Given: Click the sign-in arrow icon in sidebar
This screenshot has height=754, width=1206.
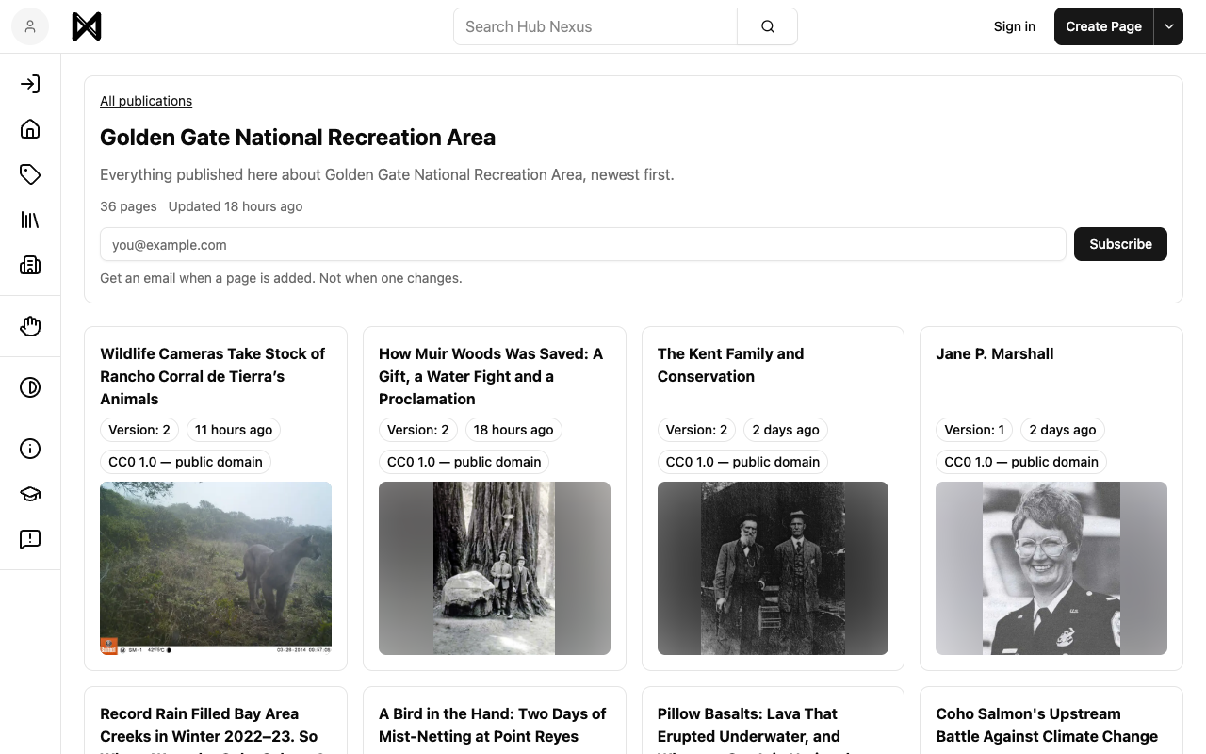Looking at the screenshot, I should (x=30, y=84).
